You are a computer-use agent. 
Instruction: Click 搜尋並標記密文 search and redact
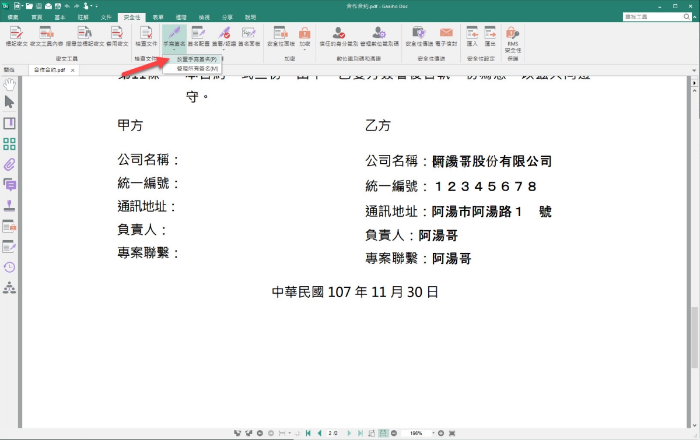tap(85, 36)
